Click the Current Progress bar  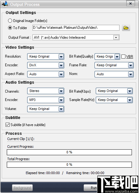coord(69,152)
